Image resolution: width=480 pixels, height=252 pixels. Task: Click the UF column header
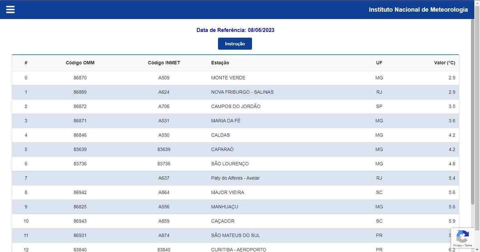click(x=379, y=63)
